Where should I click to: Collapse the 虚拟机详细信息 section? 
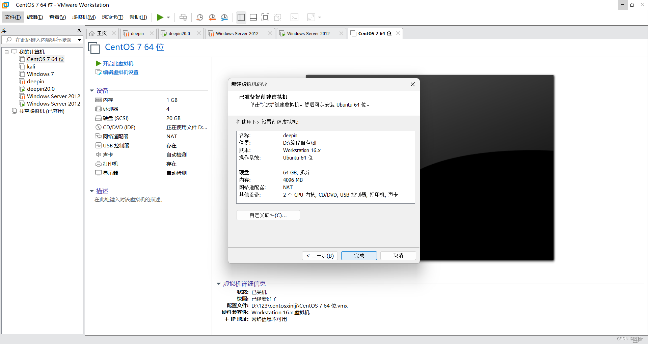(219, 284)
